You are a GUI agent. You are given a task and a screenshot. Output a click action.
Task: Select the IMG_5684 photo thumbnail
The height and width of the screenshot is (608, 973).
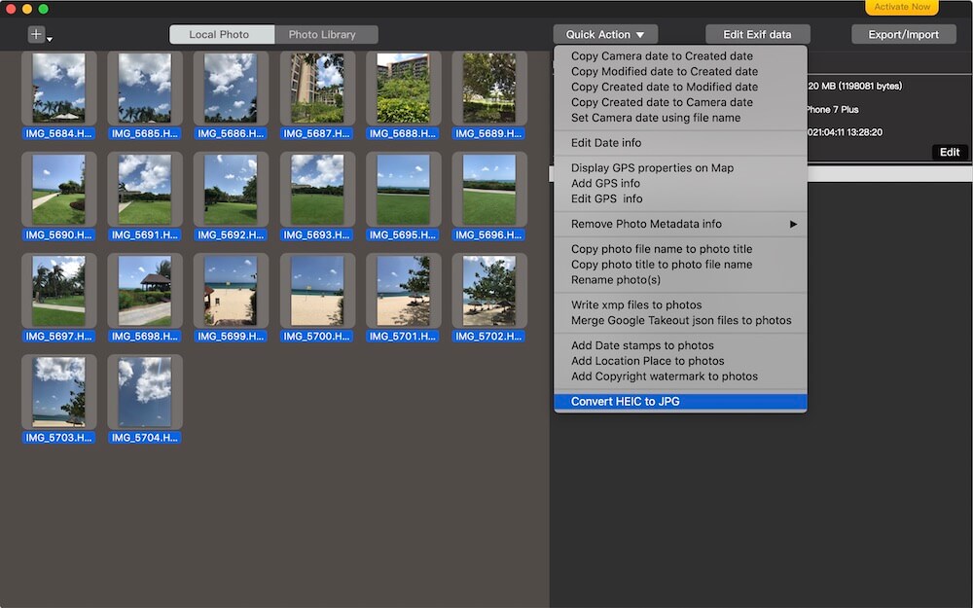(x=58, y=86)
